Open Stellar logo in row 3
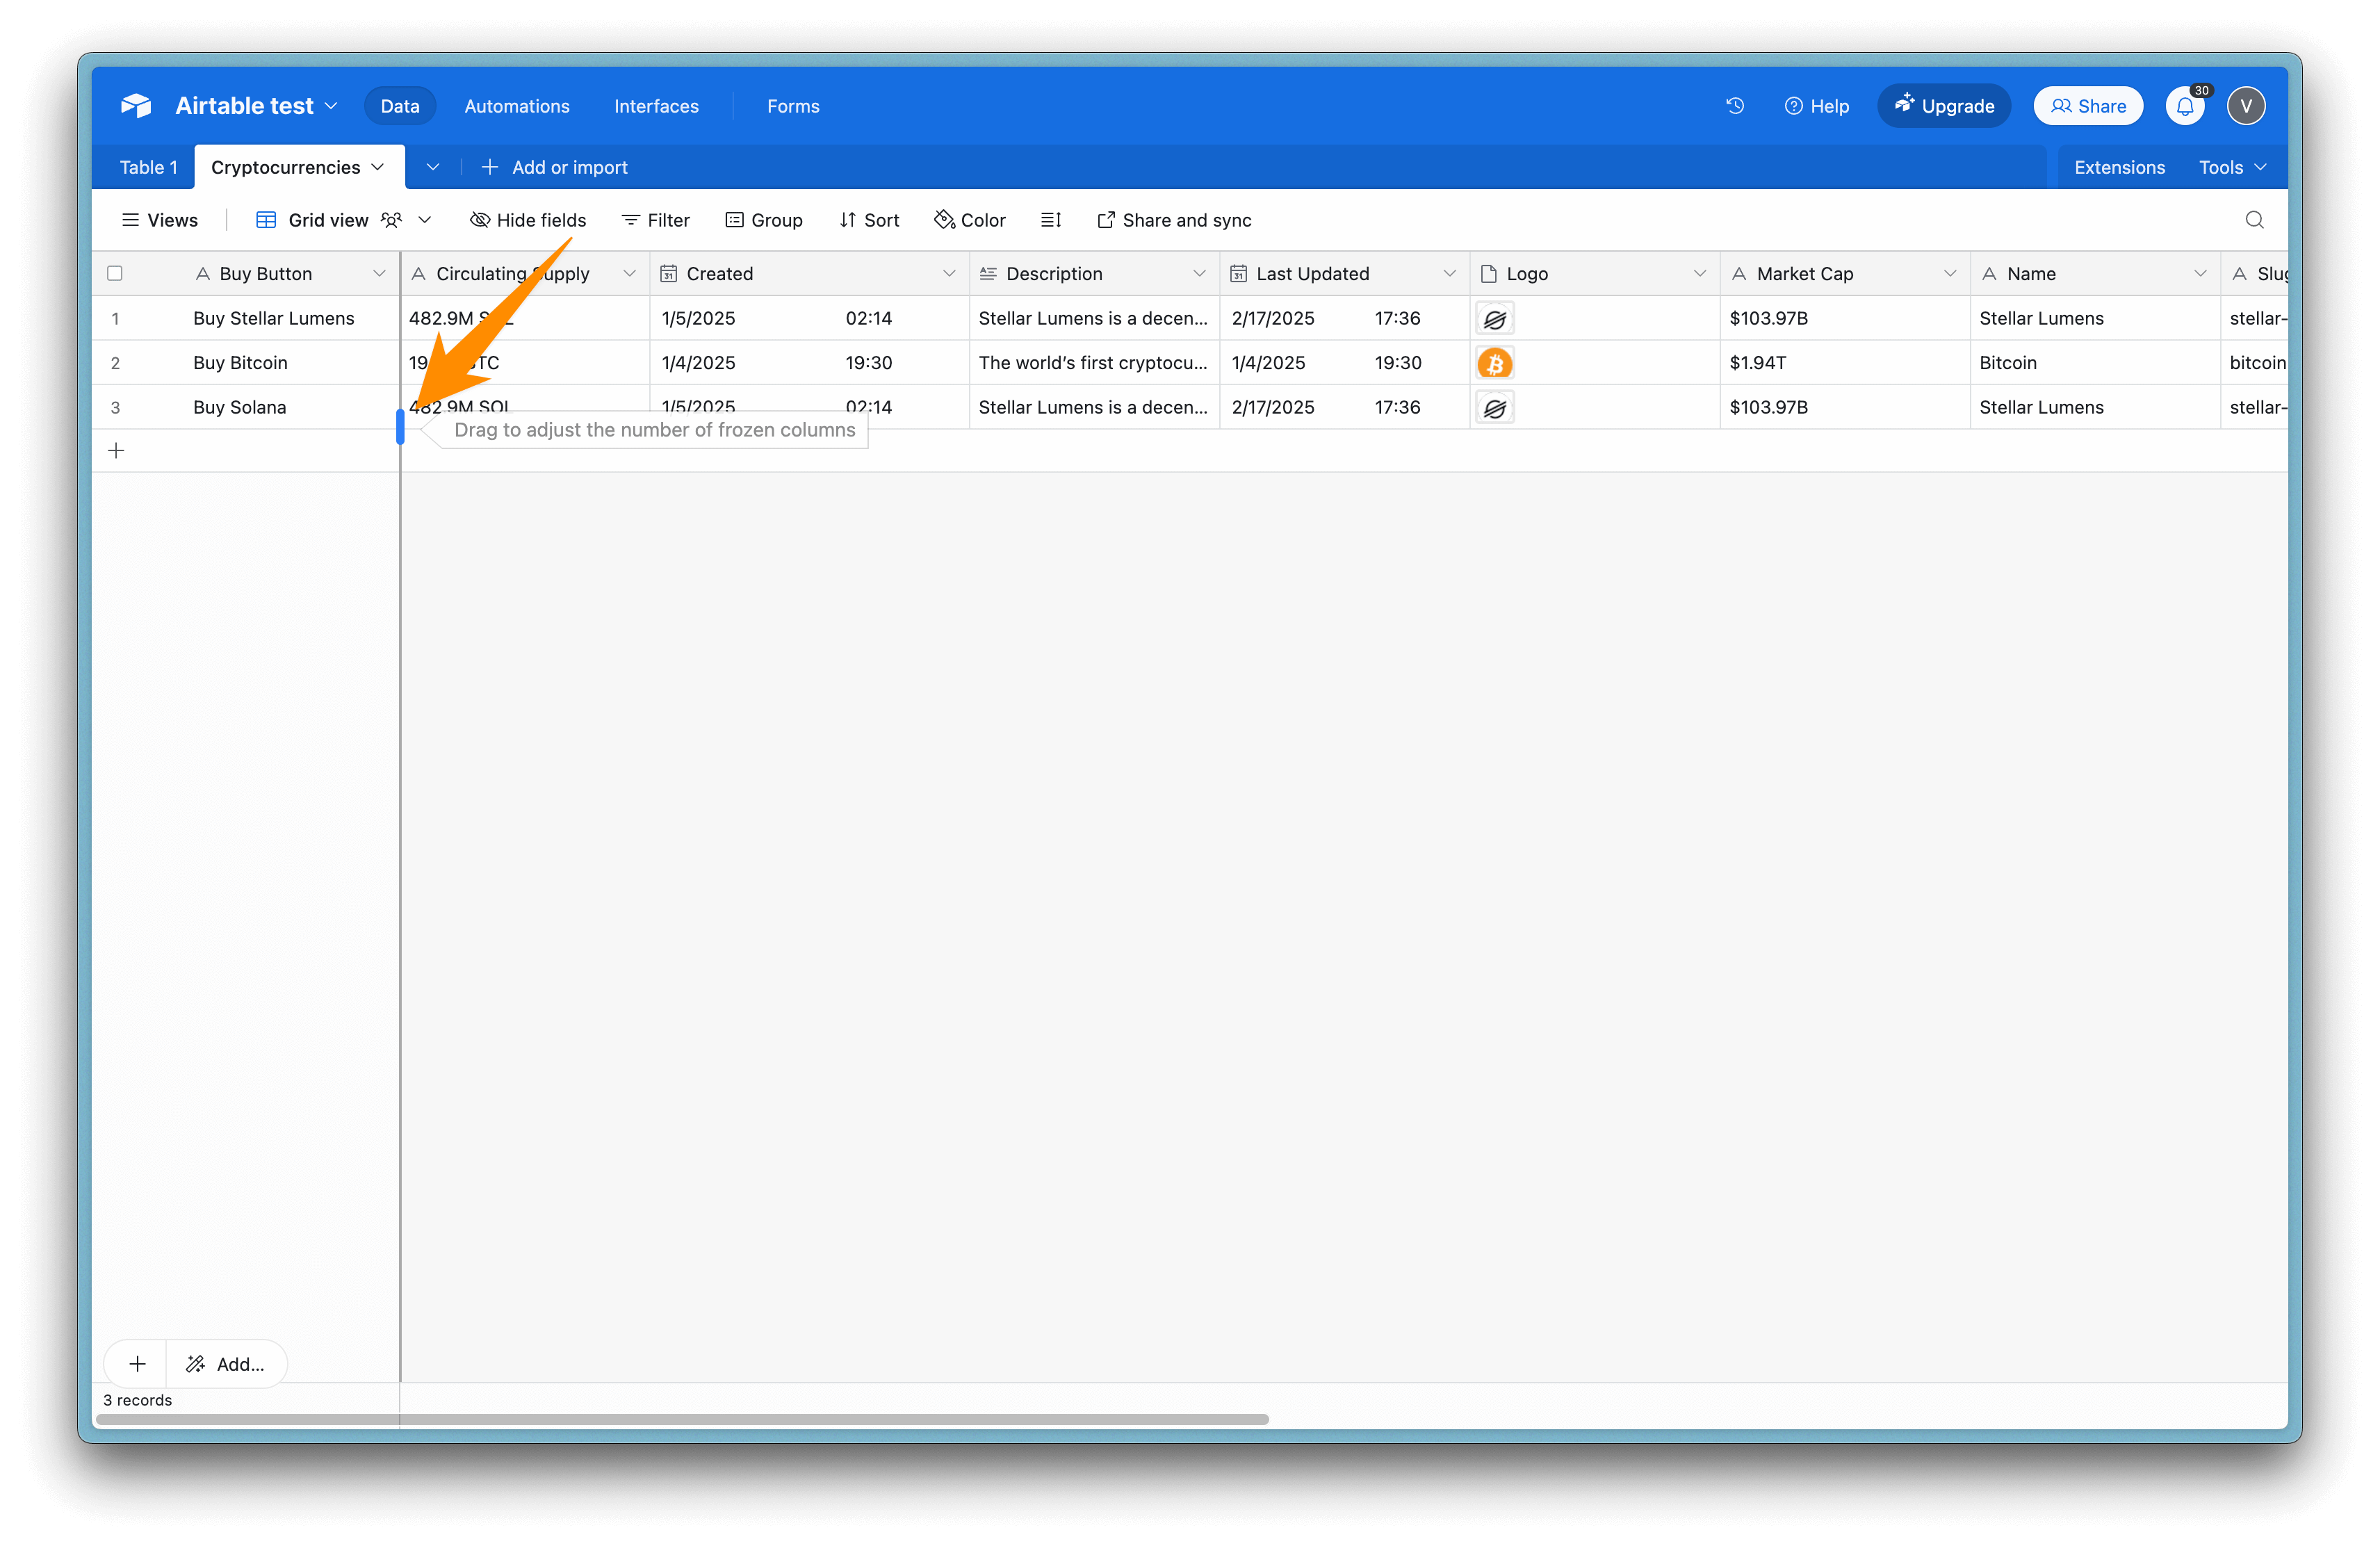 (x=1495, y=408)
